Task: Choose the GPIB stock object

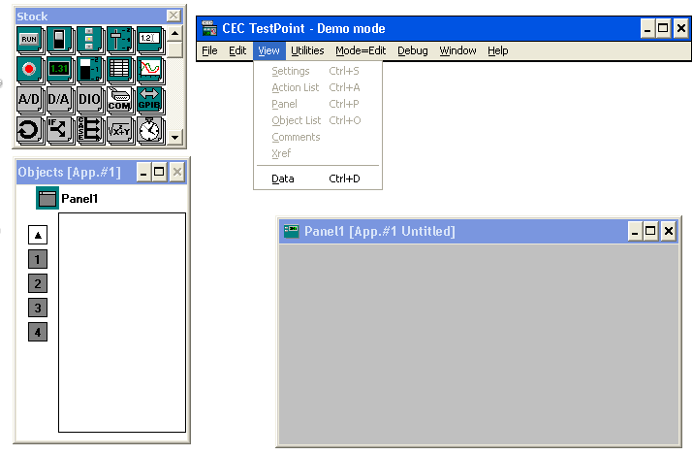Action: coord(150,100)
